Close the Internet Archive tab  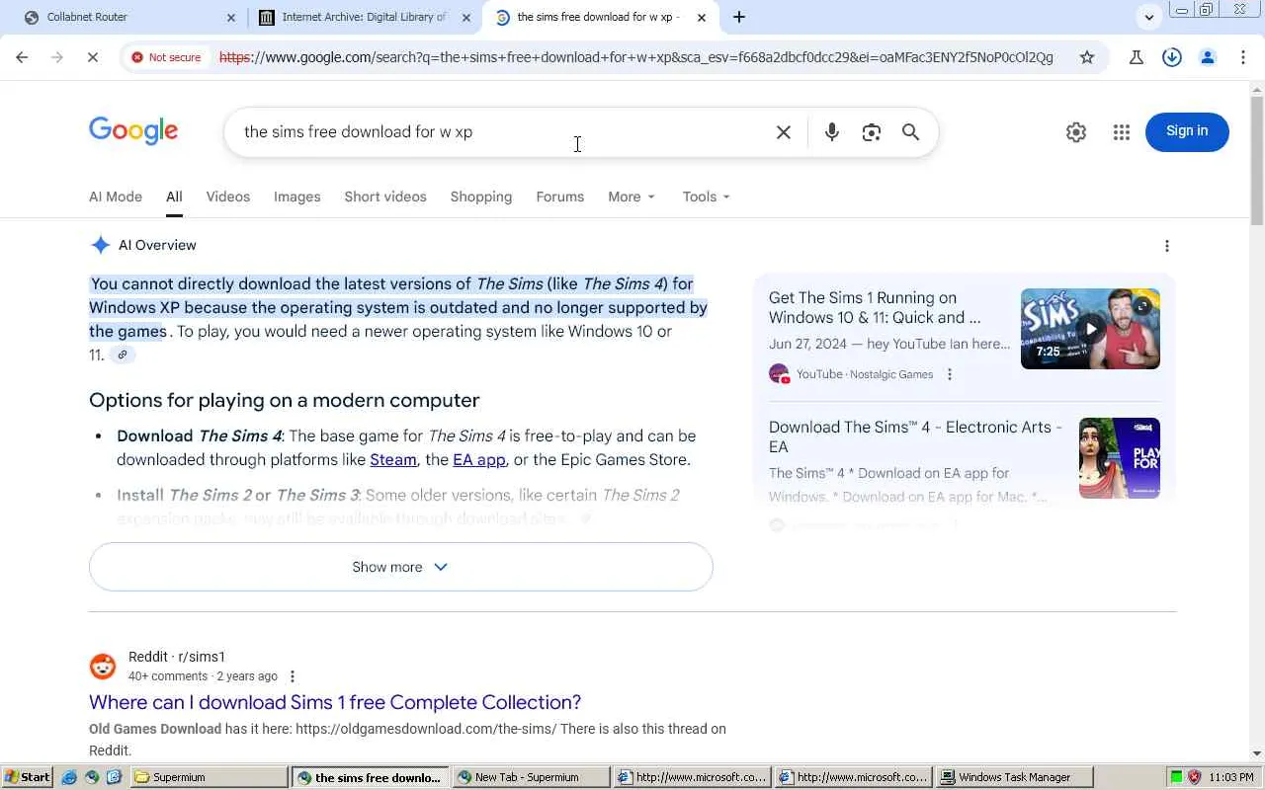point(466,18)
